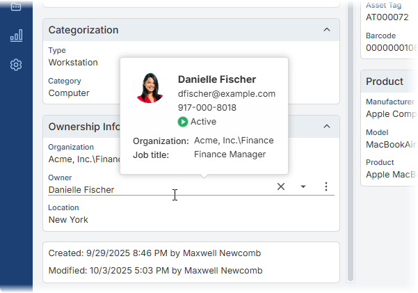Open the three-dot menu for Owner
Screen dimensions: 418x293
325,187
